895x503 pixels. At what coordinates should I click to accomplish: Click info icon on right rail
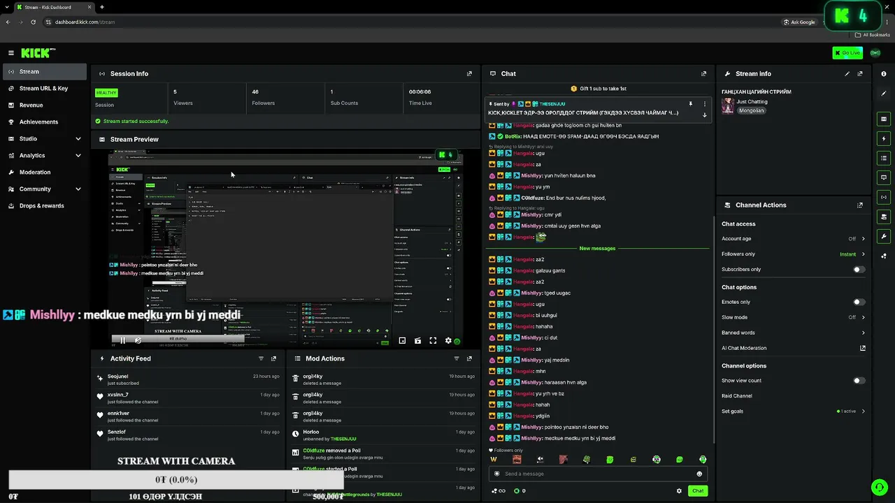(x=884, y=73)
